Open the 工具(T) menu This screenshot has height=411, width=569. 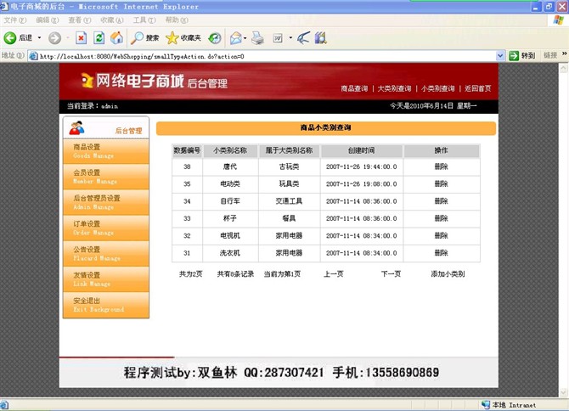click(x=144, y=20)
